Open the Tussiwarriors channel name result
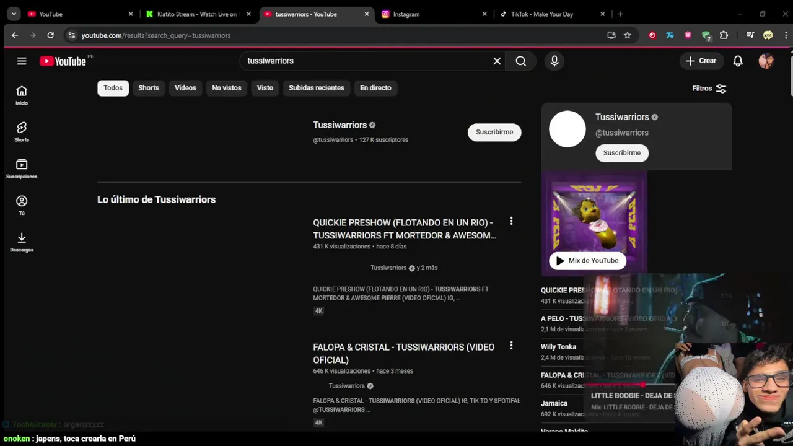The image size is (793, 446). click(340, 125)
